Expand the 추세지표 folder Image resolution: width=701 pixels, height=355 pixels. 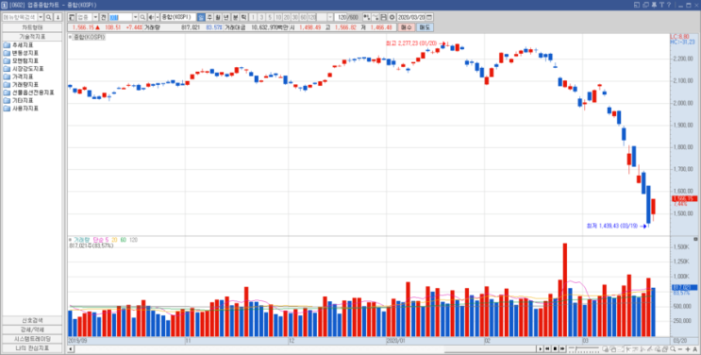pos(18,45)
